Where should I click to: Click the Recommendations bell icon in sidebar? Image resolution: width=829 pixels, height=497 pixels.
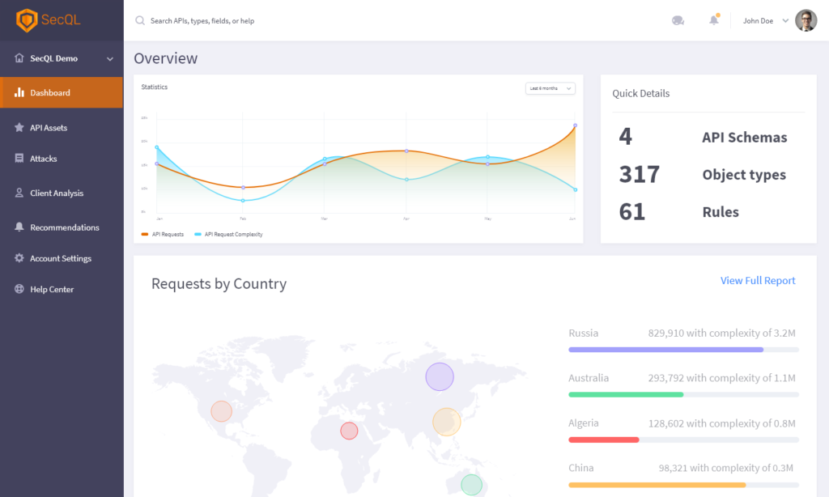coord(19,227)
